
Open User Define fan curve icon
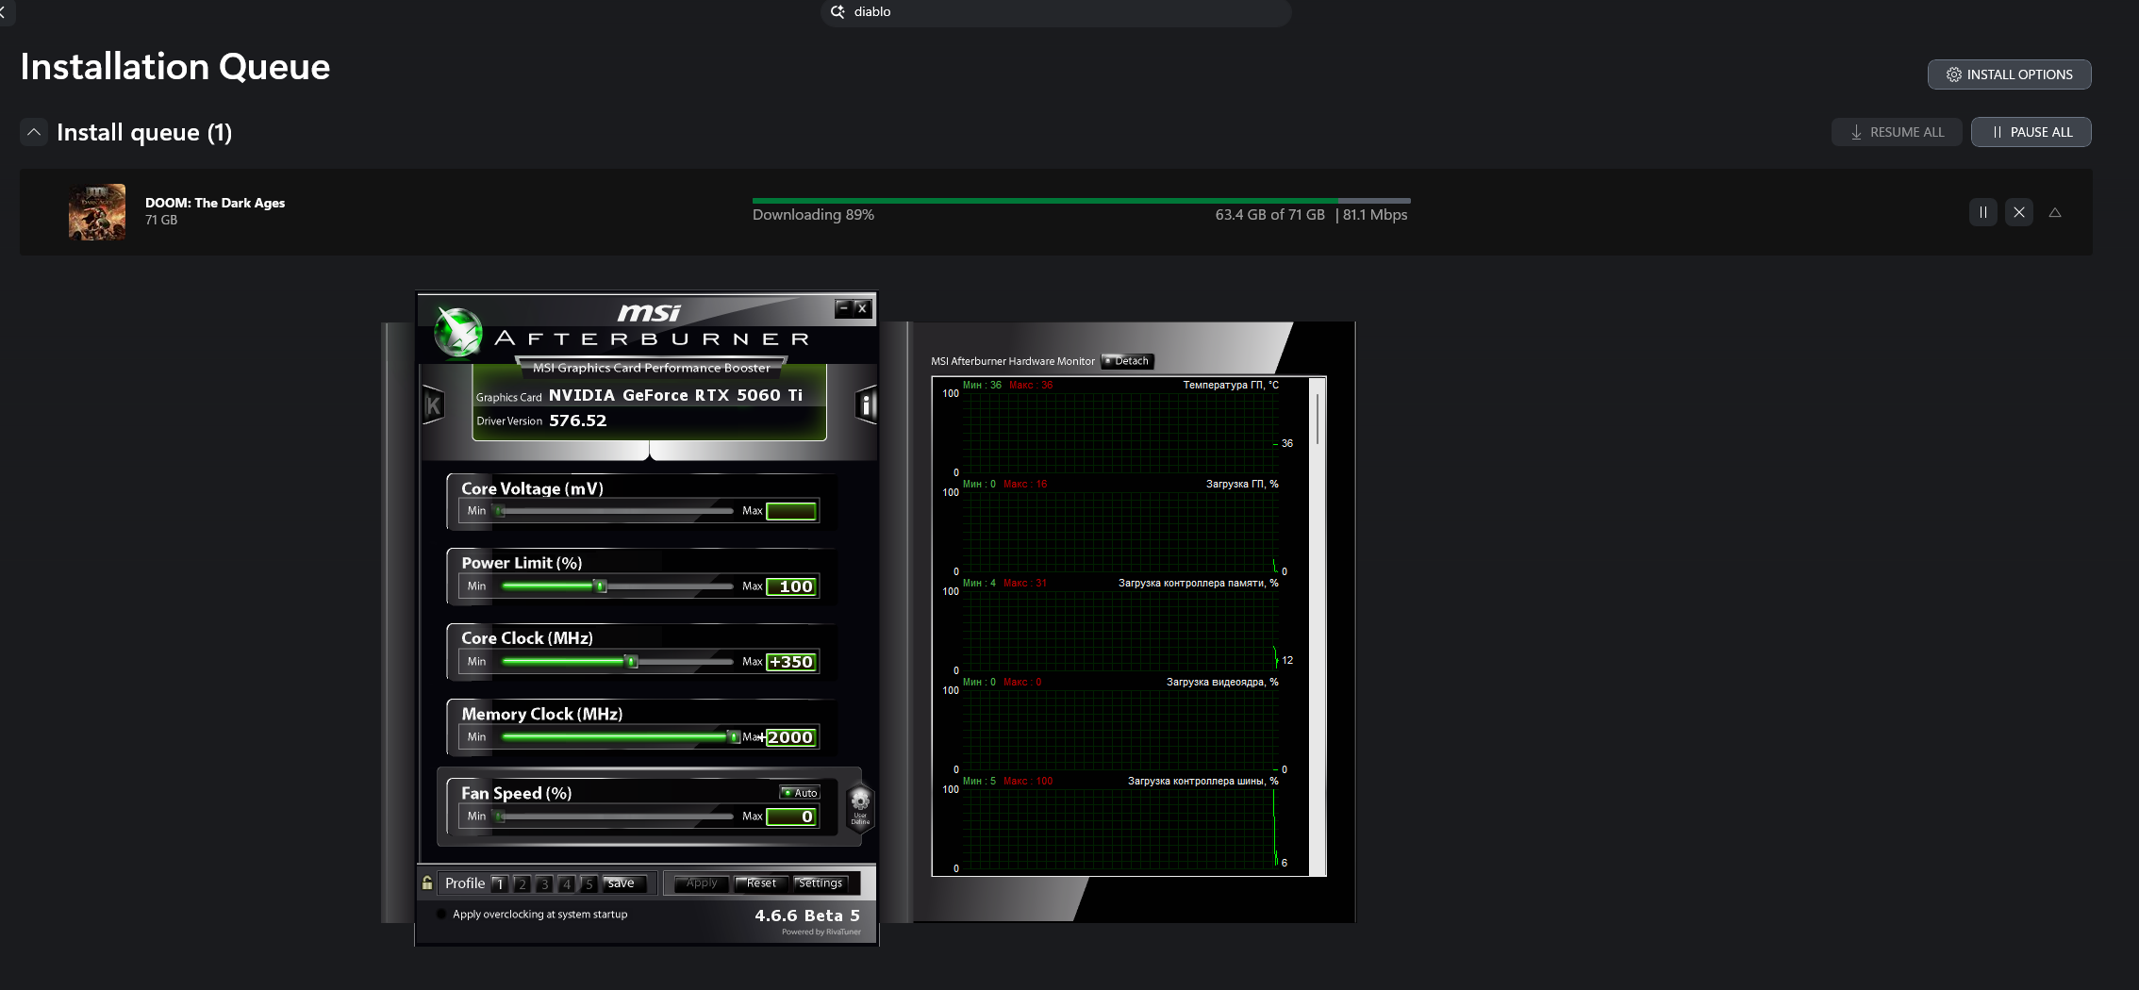tap(860, 807)
